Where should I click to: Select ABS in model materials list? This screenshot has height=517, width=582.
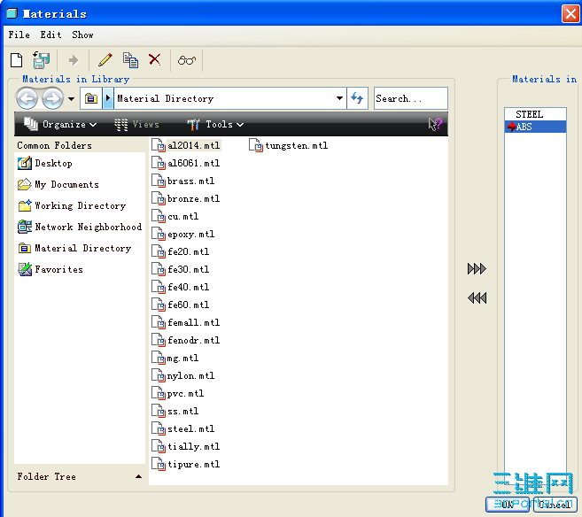coord(535,127)
